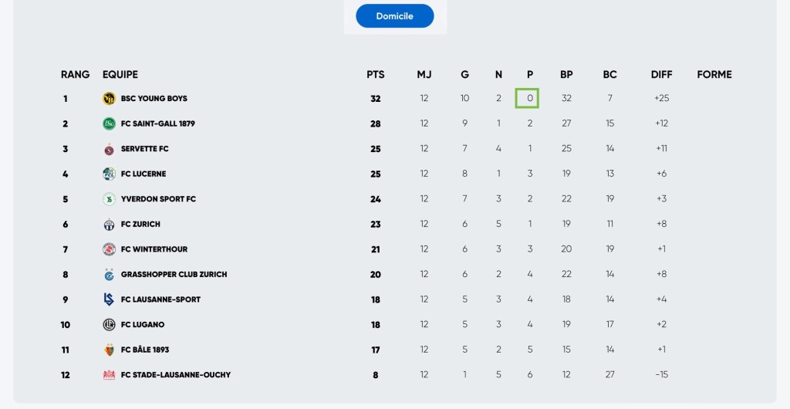The image size is (790, 409).
Task: Click the Grasshopper Club Zurich logo
Action: coord(109,275)
